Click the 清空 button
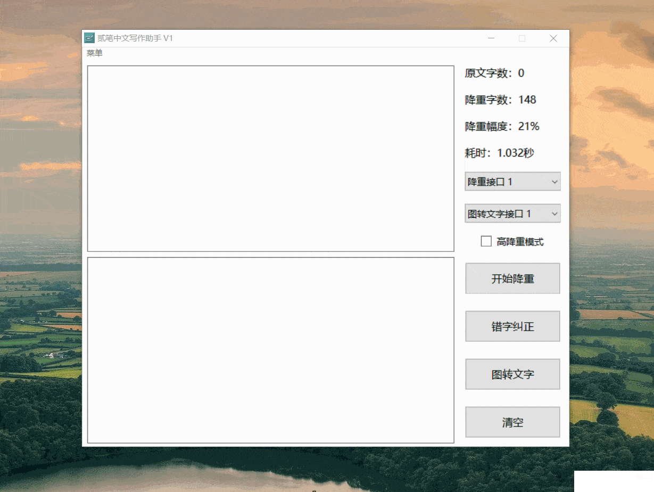Image resolution: width=654 pixels, height=492 pixels. pyautogui.click(x=512, y=422)
